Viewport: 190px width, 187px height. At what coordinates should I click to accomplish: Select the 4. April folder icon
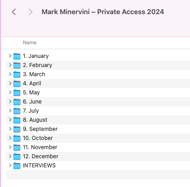tap(17, 83)
